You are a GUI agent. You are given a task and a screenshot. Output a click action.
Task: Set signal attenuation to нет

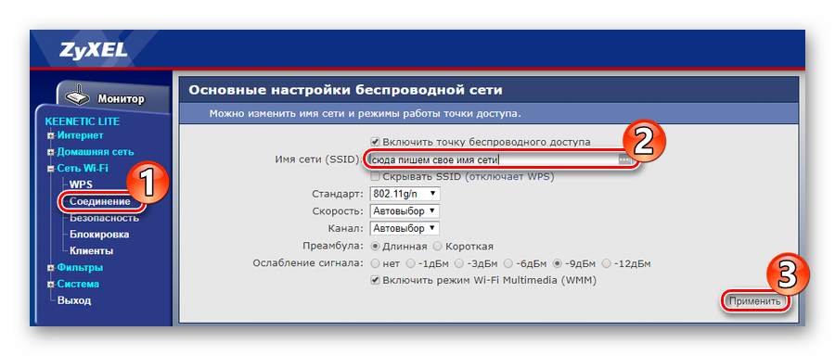[375, 263]
